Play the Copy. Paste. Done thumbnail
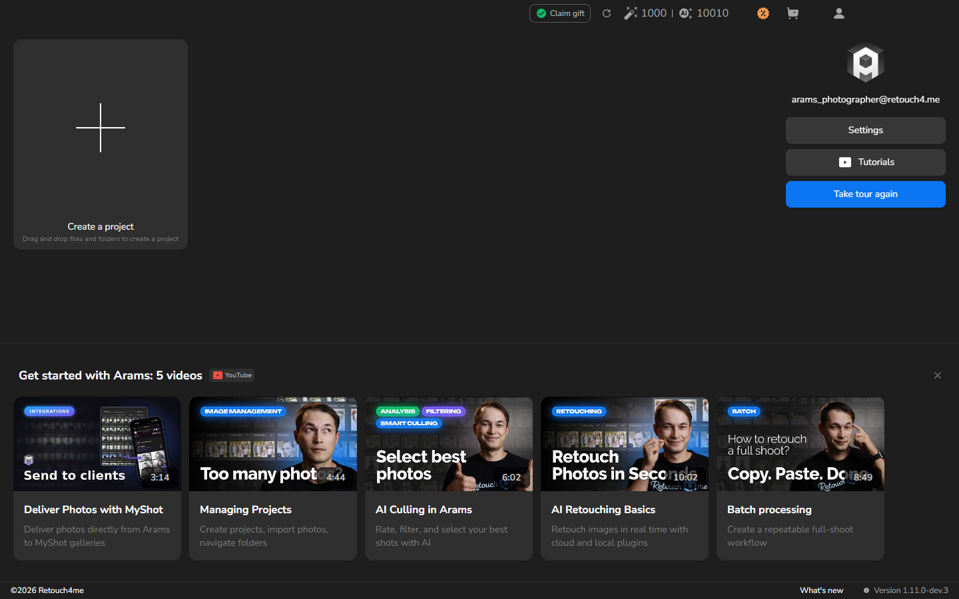Screen dimensions: 959x599 [800, 444]
